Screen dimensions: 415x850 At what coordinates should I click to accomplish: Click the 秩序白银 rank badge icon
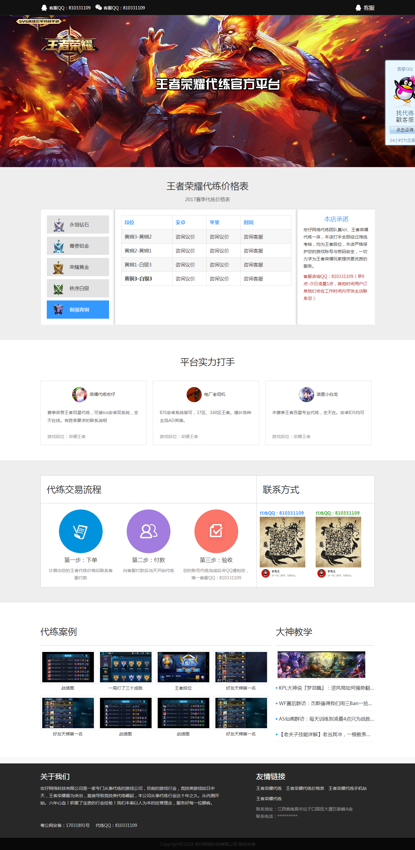point(59,288)
